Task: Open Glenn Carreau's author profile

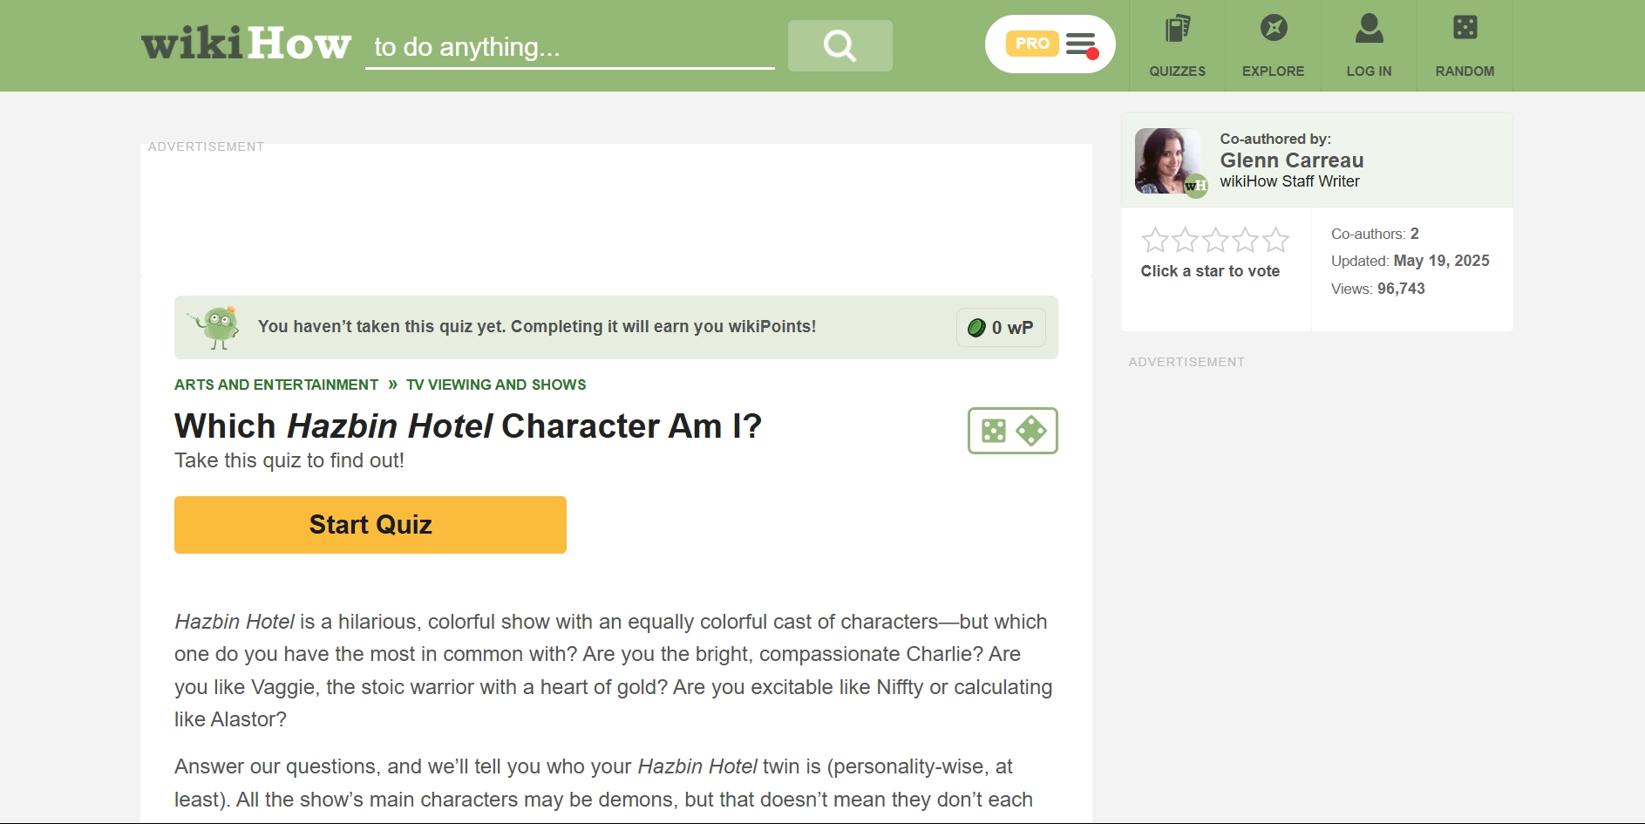Action: 1292,160
